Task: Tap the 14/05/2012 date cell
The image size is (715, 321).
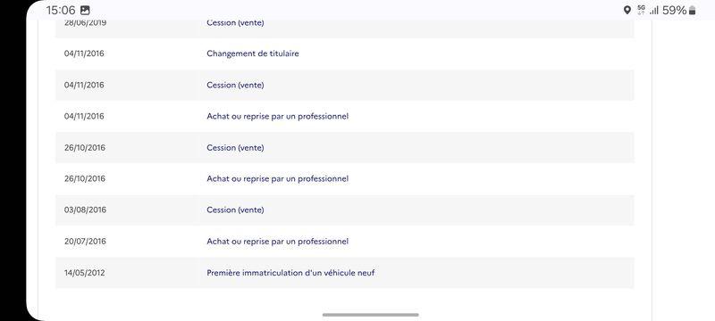Action: (x=84, y=273)
